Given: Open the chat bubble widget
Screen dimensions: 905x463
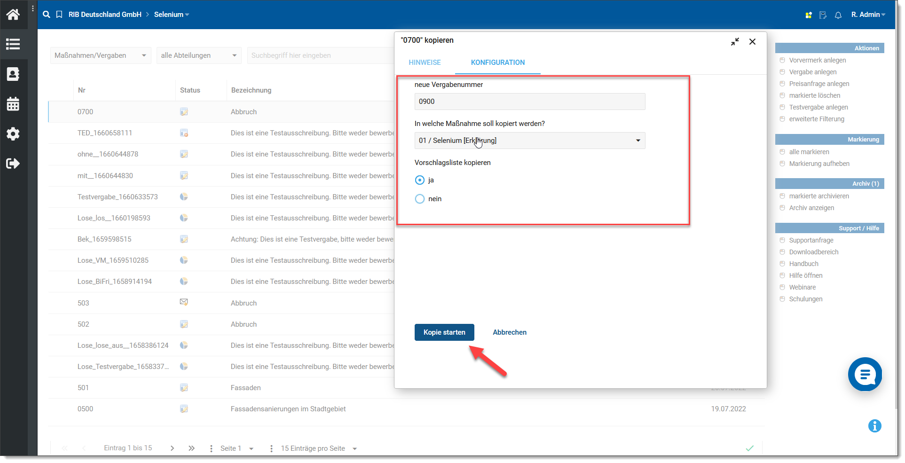Looking at the screenshot, I should 865,374.
